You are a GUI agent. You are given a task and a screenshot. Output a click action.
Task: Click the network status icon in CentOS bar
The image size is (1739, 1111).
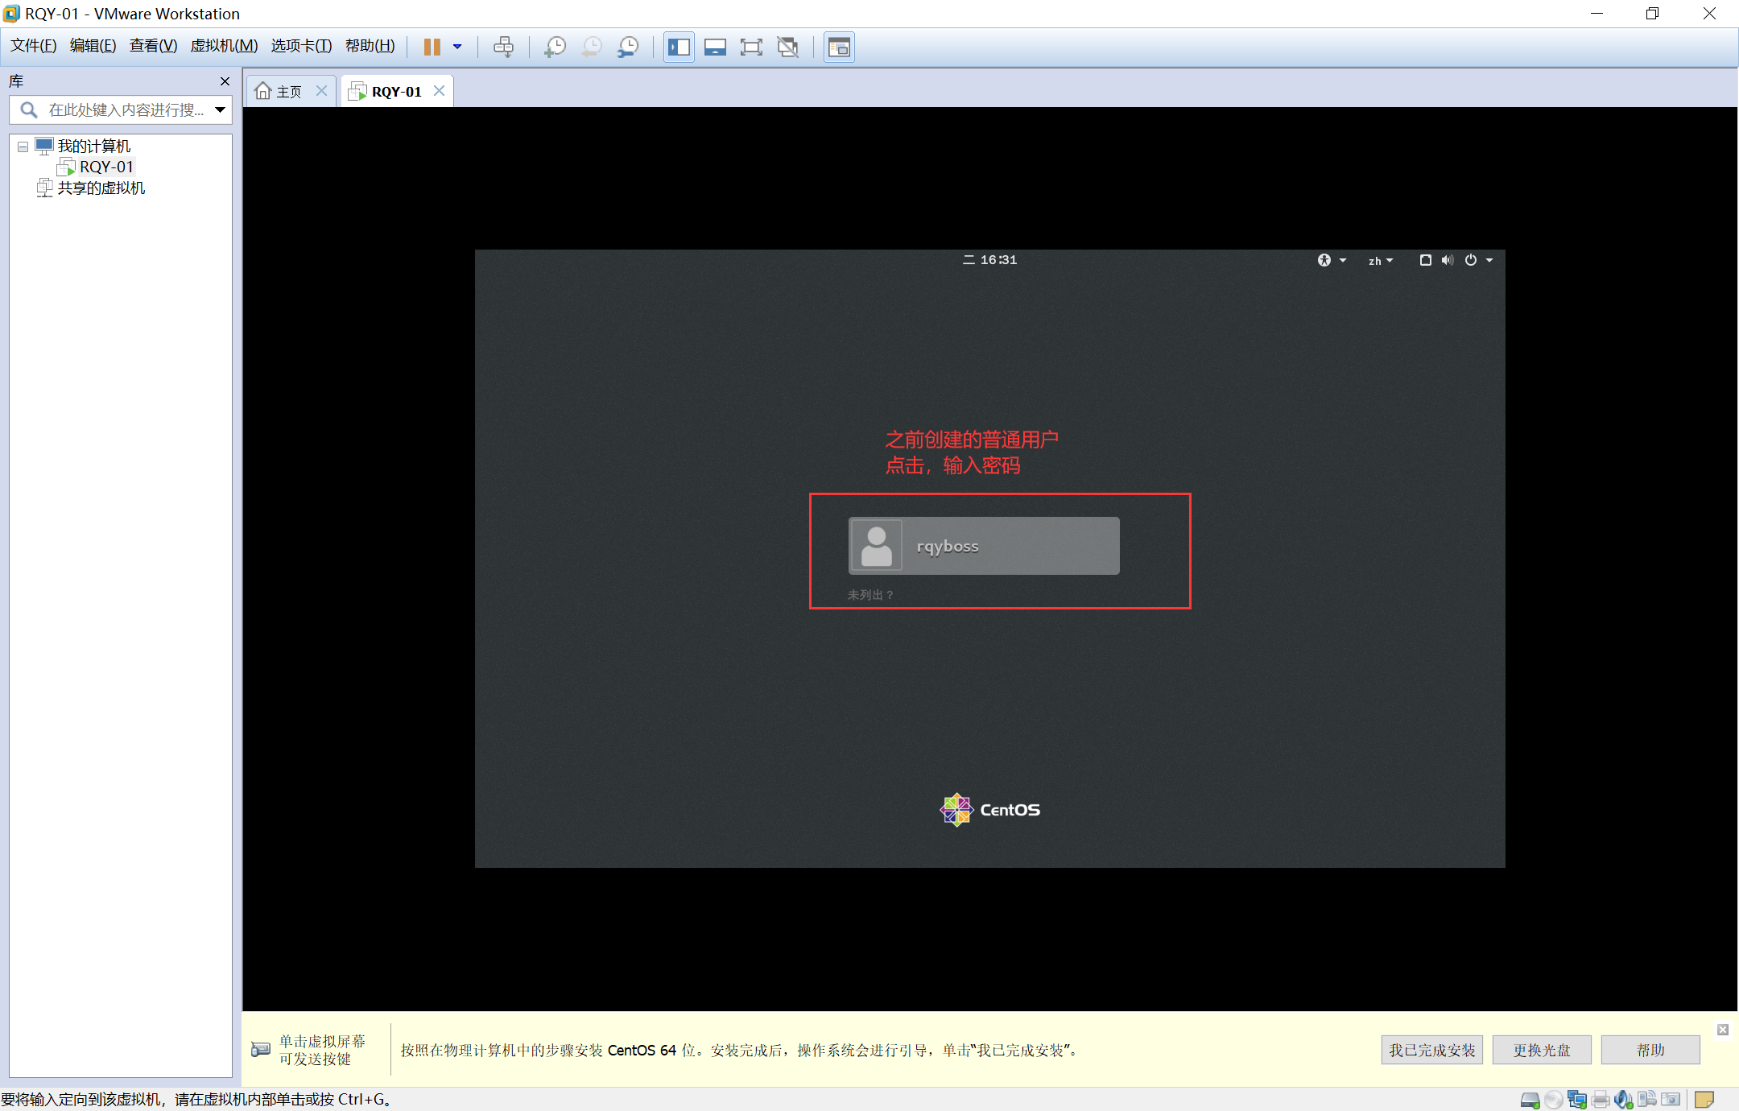[x=1425, y=260]
